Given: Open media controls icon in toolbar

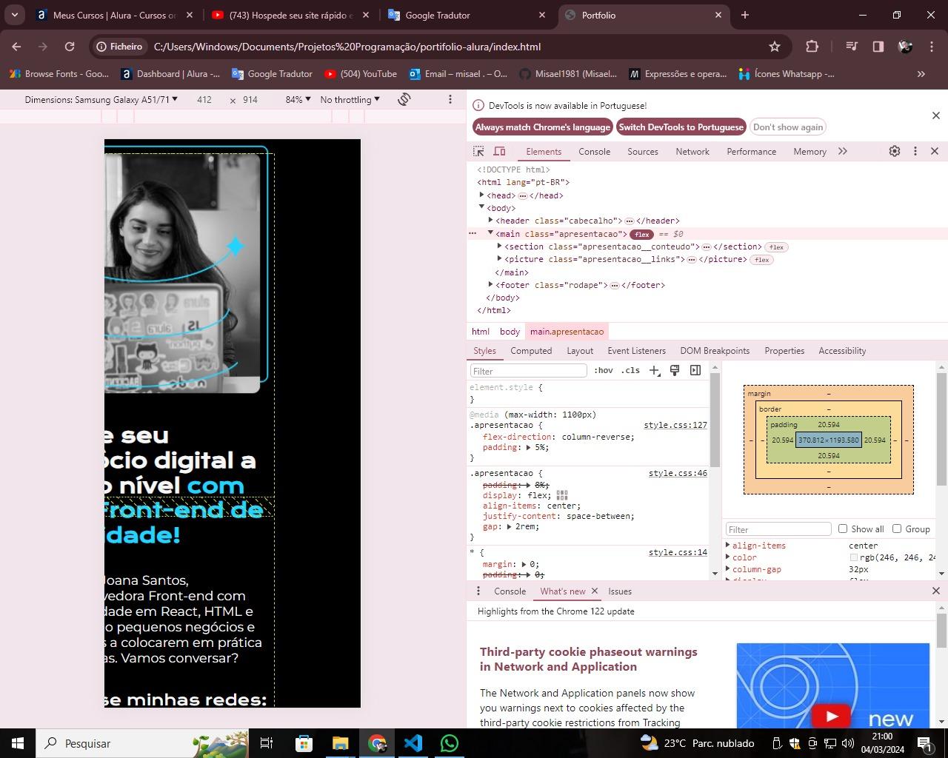Looking at the screenshot, I should point(852,47).
